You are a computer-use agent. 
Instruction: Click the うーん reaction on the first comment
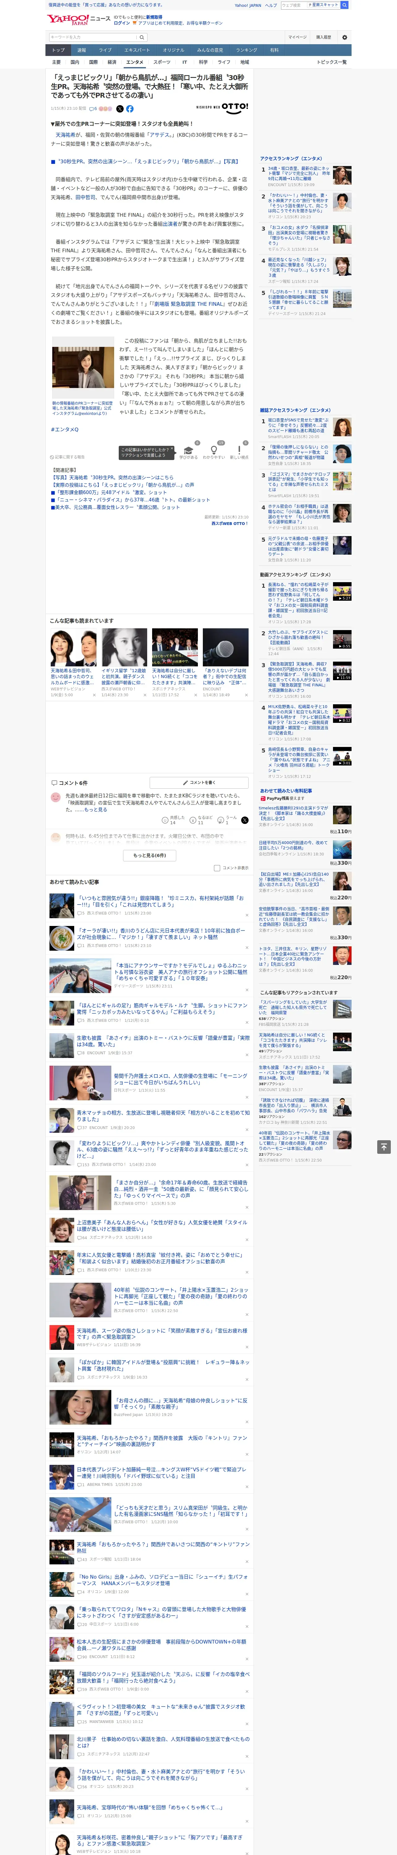click(x=228, y=820)
